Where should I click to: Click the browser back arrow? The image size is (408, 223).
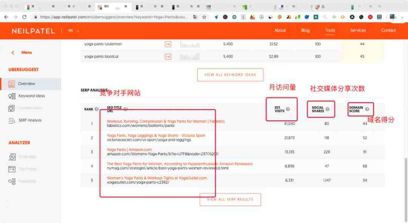tap(6, 17)
